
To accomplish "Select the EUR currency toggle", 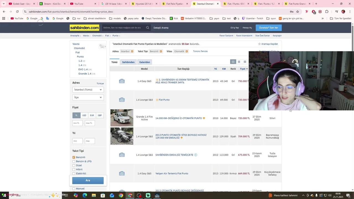I will pyautogui.click(x=92, y=115).
